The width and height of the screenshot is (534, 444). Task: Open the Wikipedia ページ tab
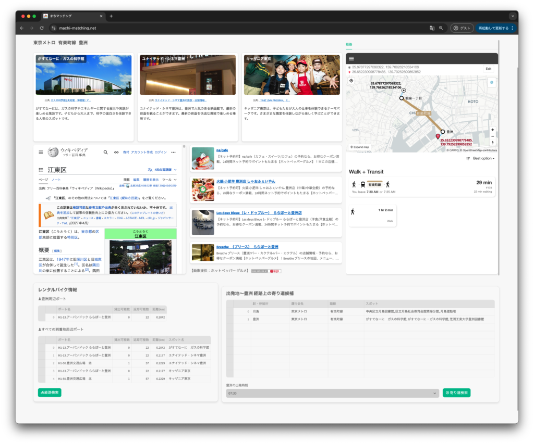[x=43, y=180]
